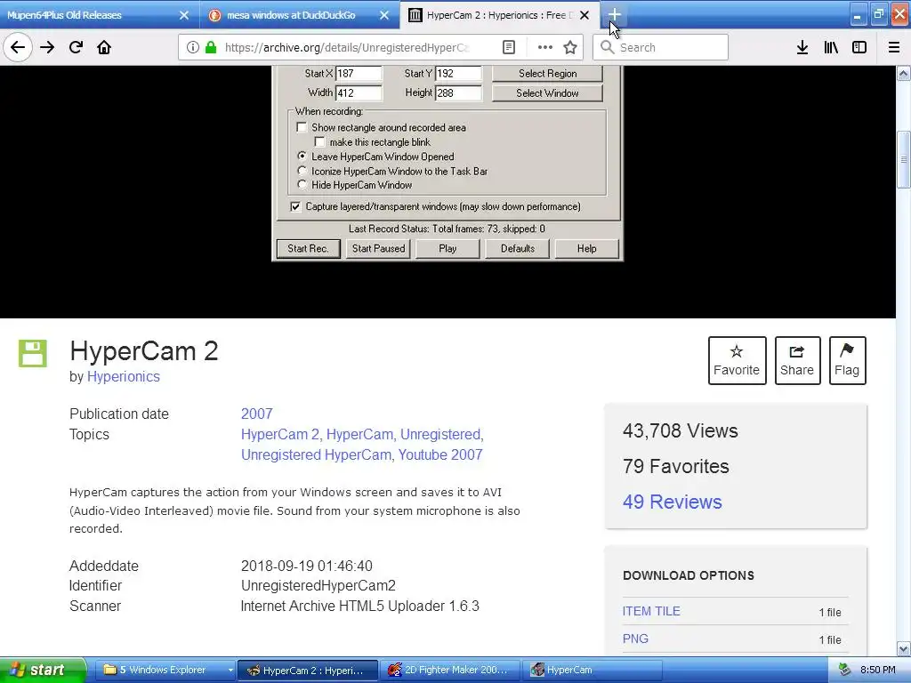Click the Start Rec. button
The height and width of the screenshot is (683, 911).
[x=309, y=249]
